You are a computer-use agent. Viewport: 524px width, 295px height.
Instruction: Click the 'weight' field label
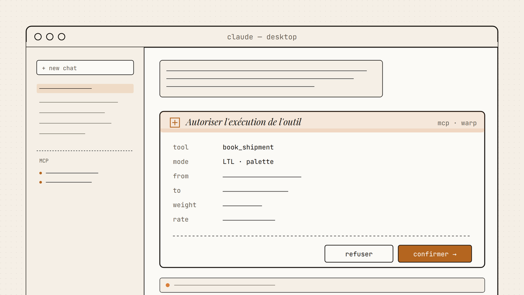click(x=185, y=205)
